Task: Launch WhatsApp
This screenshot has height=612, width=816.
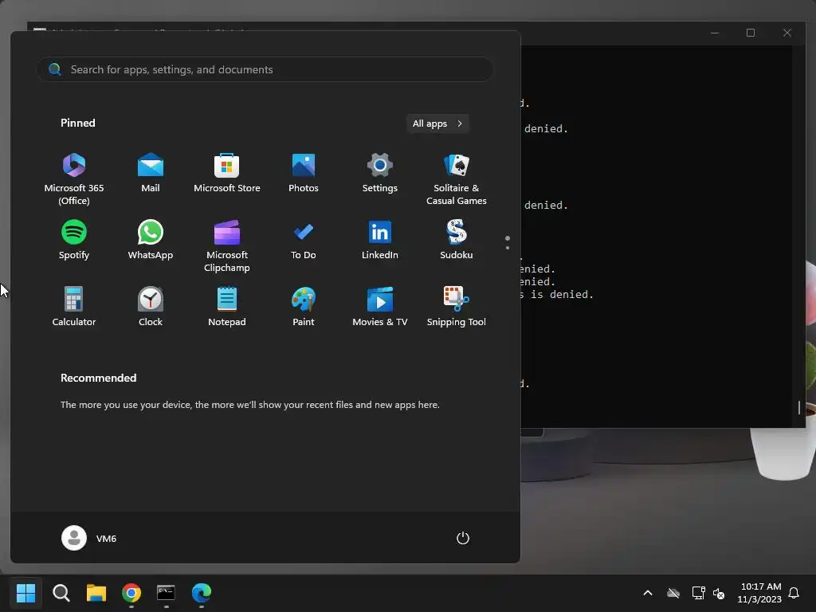Action: (151, 239)
